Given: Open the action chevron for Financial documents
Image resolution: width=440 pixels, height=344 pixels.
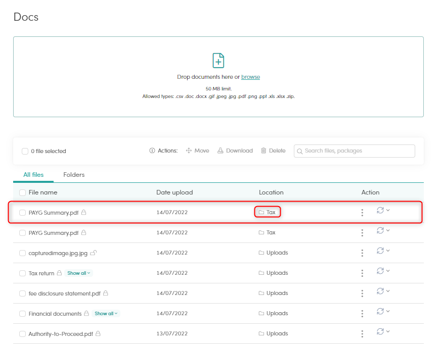Looking at the screenshot, I should point(388,311).
